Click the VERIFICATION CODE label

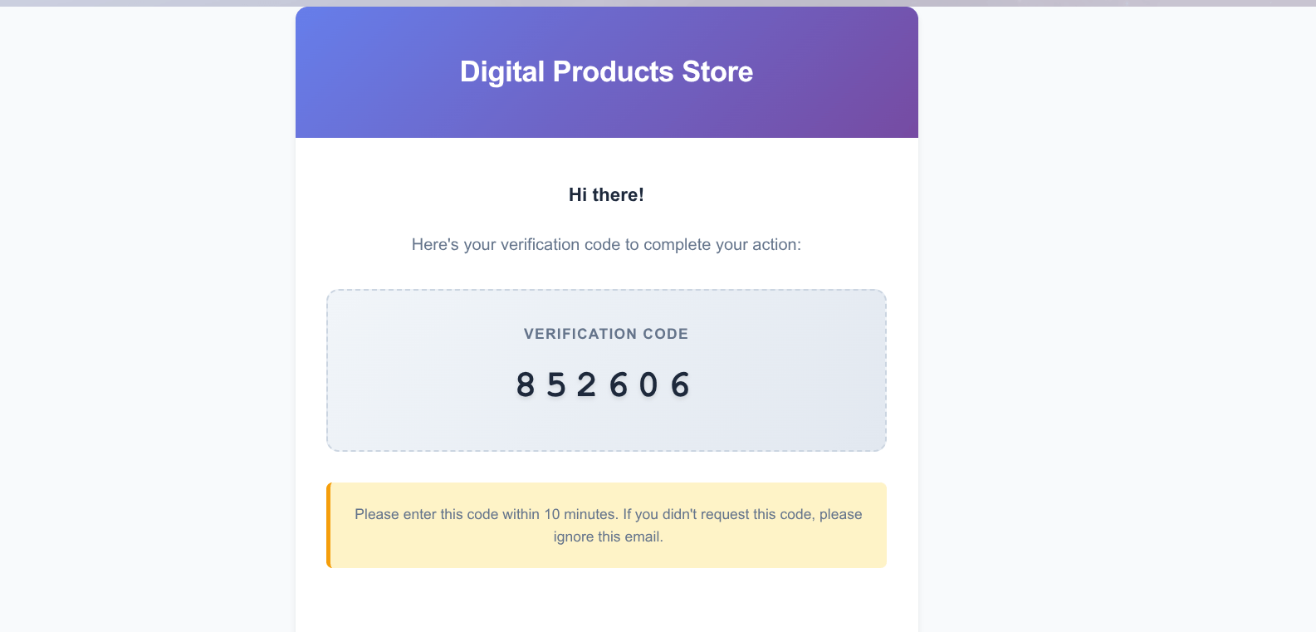pyautogui.click(x=606, y=334)
